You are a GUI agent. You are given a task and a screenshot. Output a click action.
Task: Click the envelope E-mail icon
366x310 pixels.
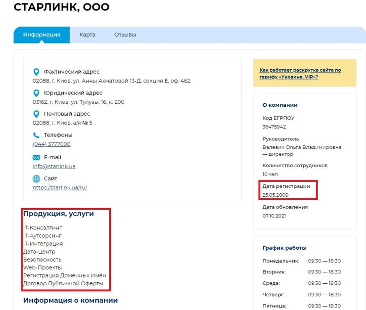point(36,157)
